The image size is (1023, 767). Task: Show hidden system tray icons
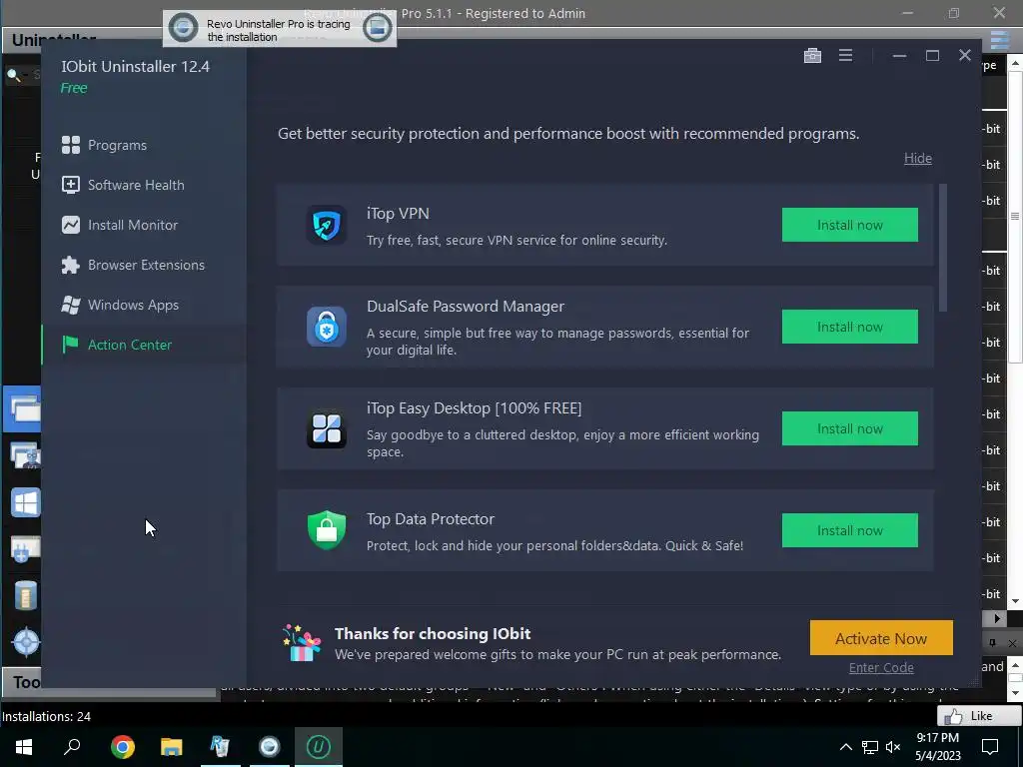tap(845, 747)
